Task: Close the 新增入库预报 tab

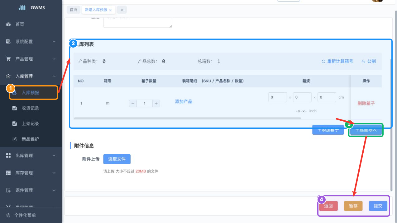Action: pyautogui.click(x=110, y=10)
